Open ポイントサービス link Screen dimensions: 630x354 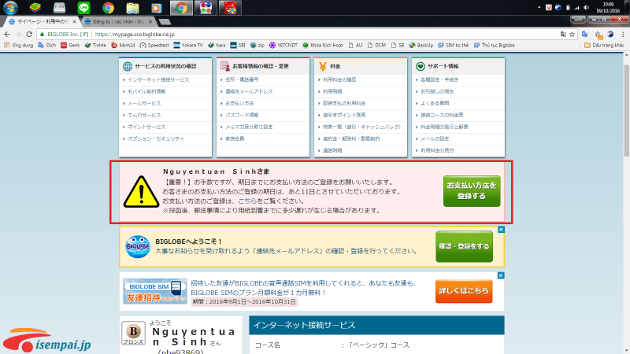click(146, 127)
